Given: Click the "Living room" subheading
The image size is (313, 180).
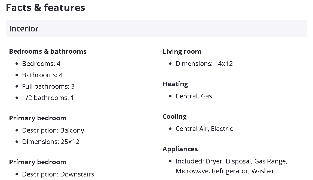Looking at the screenshot, I should click(182, 52).
